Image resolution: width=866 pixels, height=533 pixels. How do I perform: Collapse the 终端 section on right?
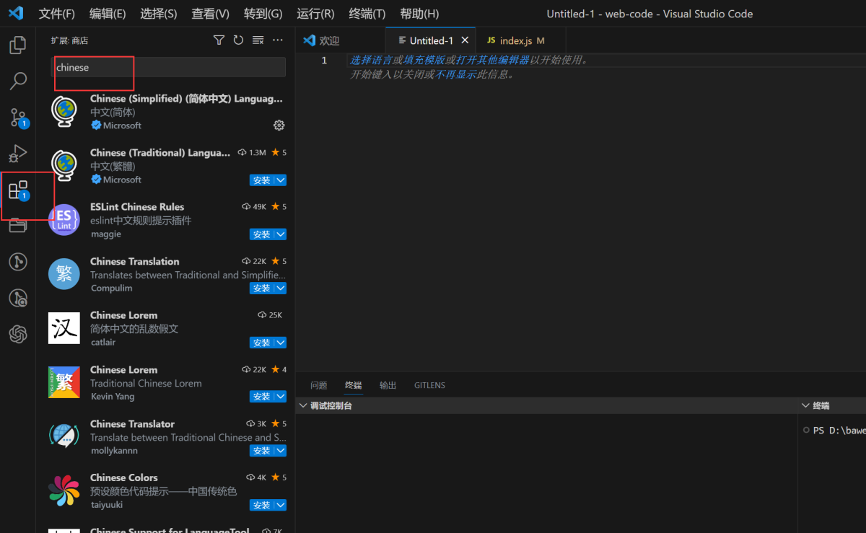click(806, 406)
